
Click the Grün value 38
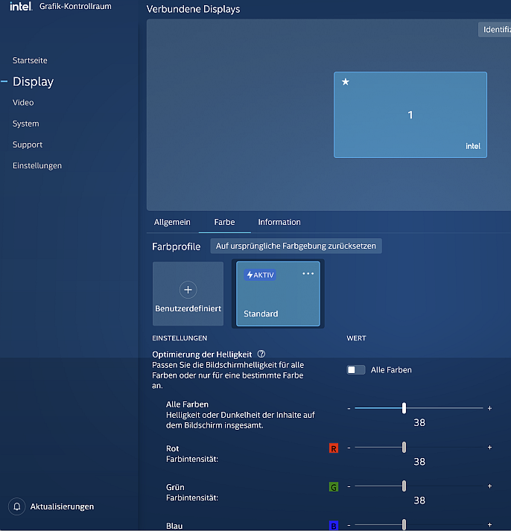419,500
